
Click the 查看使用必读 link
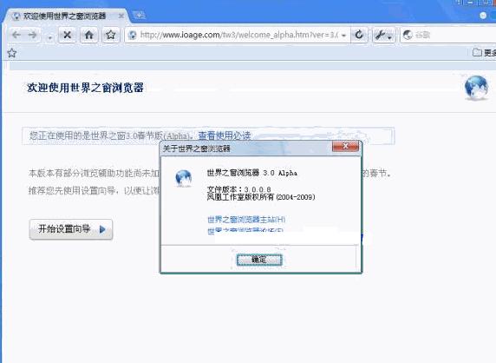pos(225,135)
